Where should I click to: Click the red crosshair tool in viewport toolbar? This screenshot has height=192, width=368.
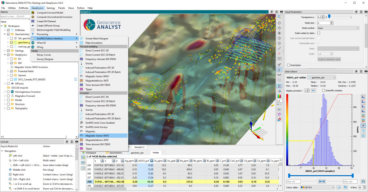[x=279, y=54]
